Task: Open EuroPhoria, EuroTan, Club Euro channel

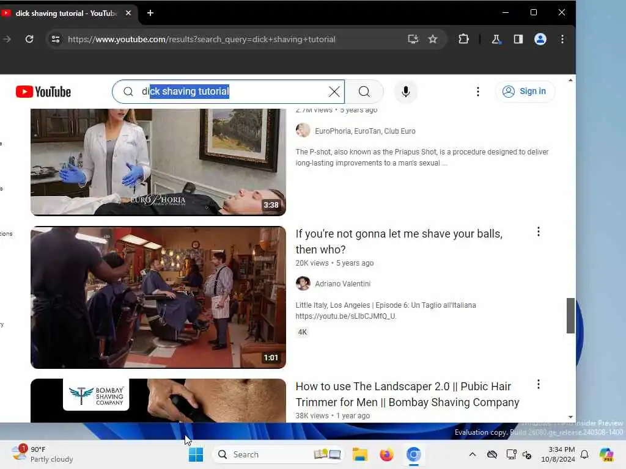Action: coord(365,131)
